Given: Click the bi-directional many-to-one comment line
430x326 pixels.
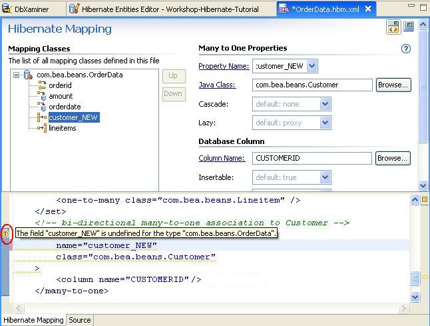Looking at the screenshot, I should pos(192,223).
